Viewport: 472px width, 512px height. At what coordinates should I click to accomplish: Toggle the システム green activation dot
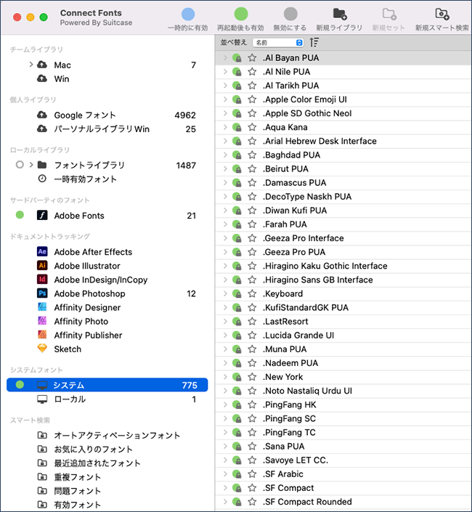(x=20, y=385)
